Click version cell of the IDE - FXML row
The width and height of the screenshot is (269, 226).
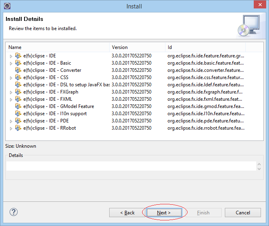click(x=132, y=99)
